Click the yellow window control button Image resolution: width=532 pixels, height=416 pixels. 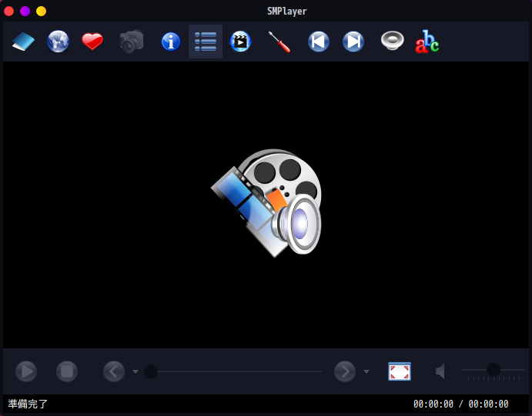(x=42, y=12)
